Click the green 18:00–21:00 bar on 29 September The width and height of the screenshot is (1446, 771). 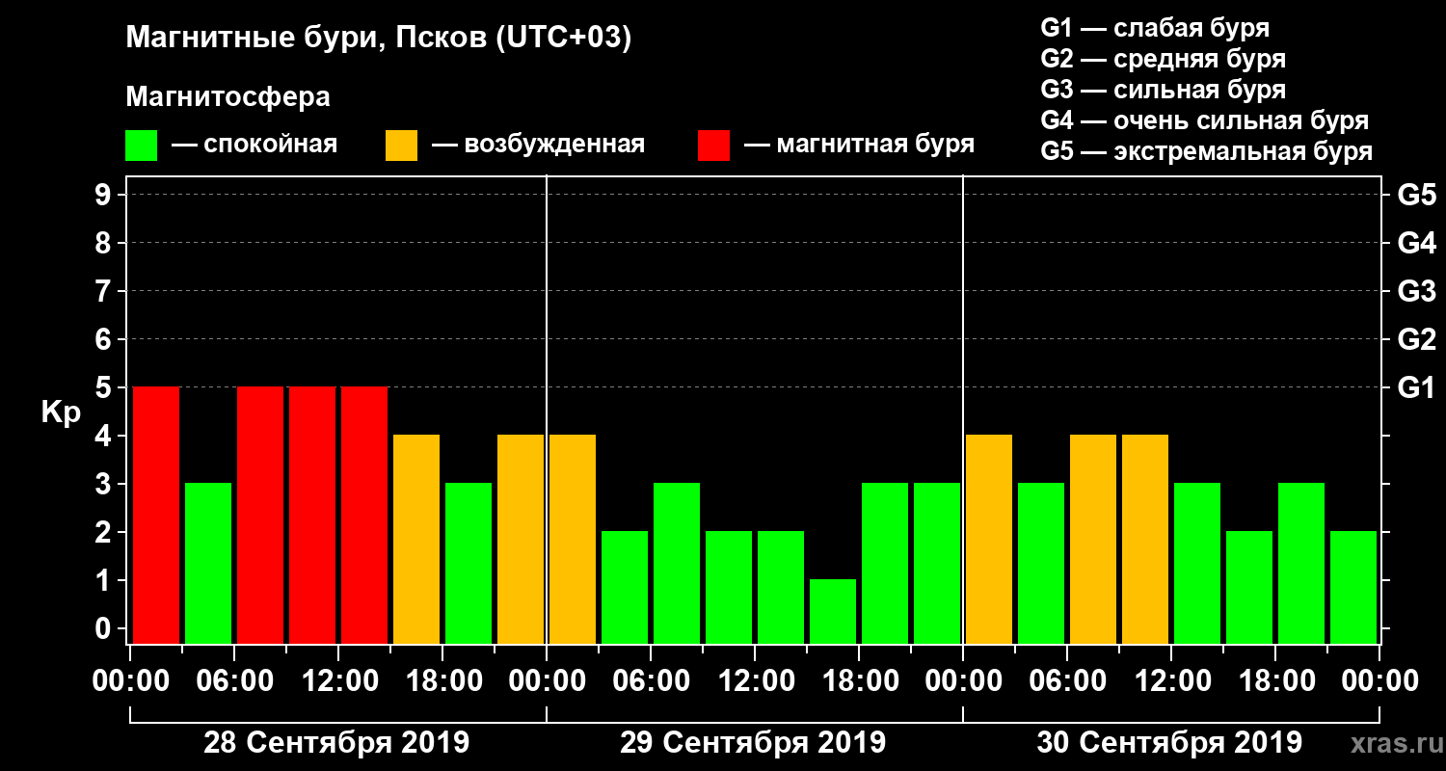click(885, 563)
